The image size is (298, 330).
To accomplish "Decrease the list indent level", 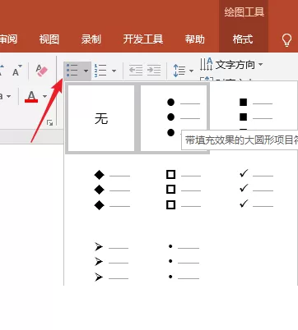I will tap(136, 71).
